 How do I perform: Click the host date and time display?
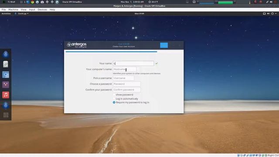132,2
